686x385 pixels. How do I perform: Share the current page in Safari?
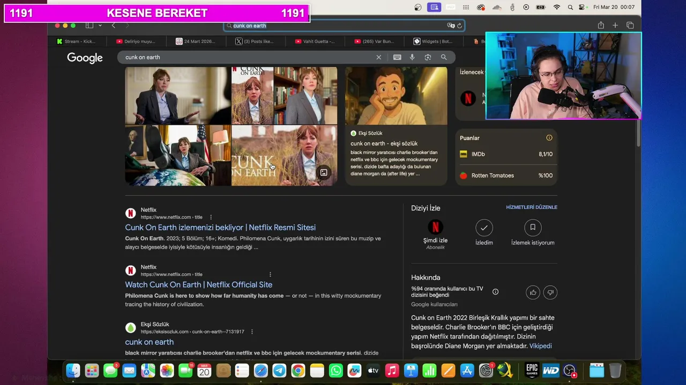(x=601, y=25)
